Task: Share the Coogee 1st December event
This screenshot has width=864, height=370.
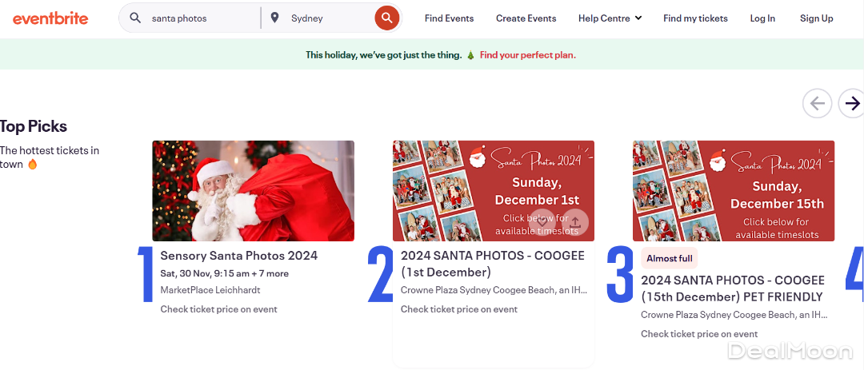Action: coord(575,221)
